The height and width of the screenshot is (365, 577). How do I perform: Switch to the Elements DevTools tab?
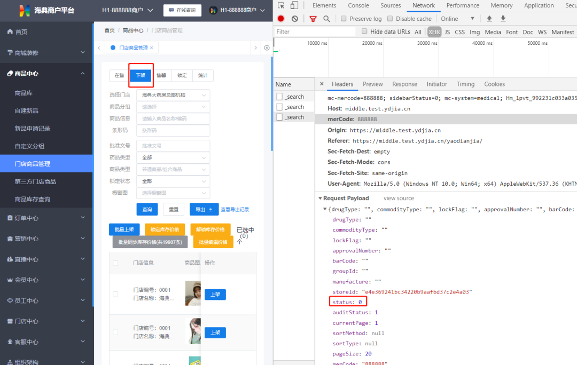pyautogui.click(x=324, y=5)
